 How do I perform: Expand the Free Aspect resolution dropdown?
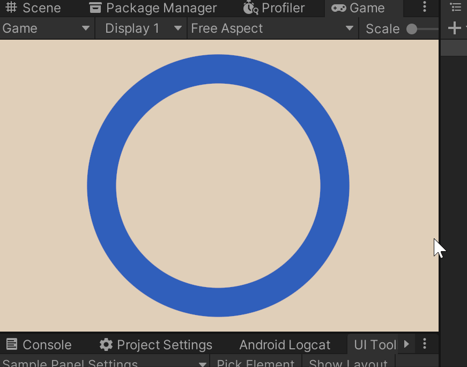(x=273, y=28)
